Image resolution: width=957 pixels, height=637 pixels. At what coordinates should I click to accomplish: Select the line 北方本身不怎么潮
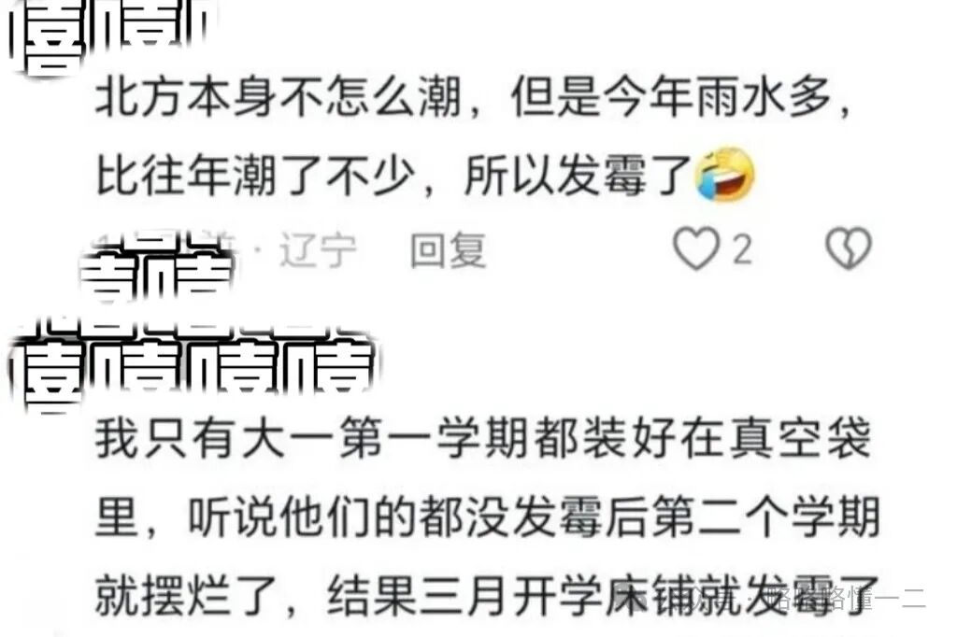click(279, 97)
